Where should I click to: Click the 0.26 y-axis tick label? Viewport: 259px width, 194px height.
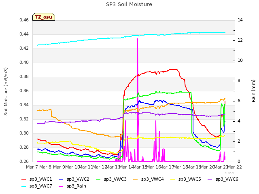[24, 161]
